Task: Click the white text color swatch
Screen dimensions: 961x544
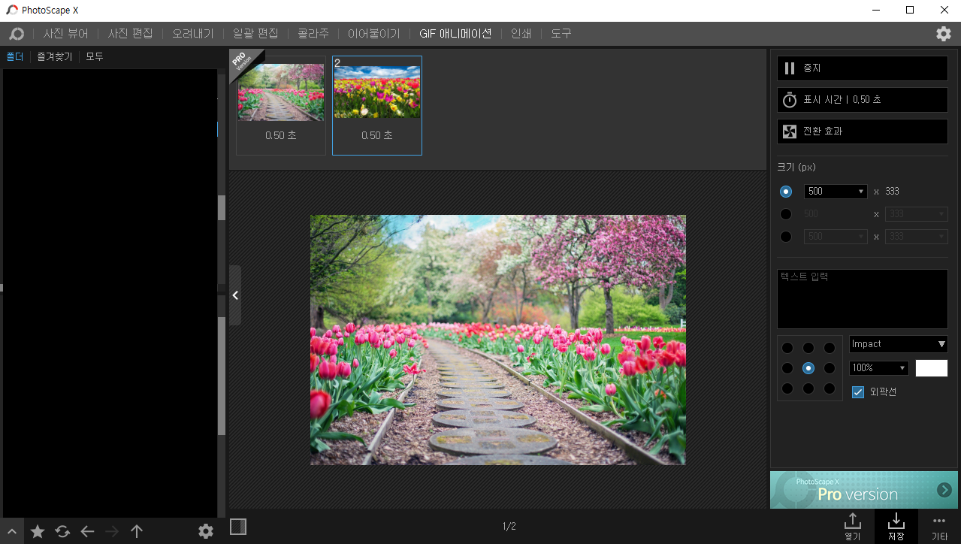Action: tap(931, 367)
